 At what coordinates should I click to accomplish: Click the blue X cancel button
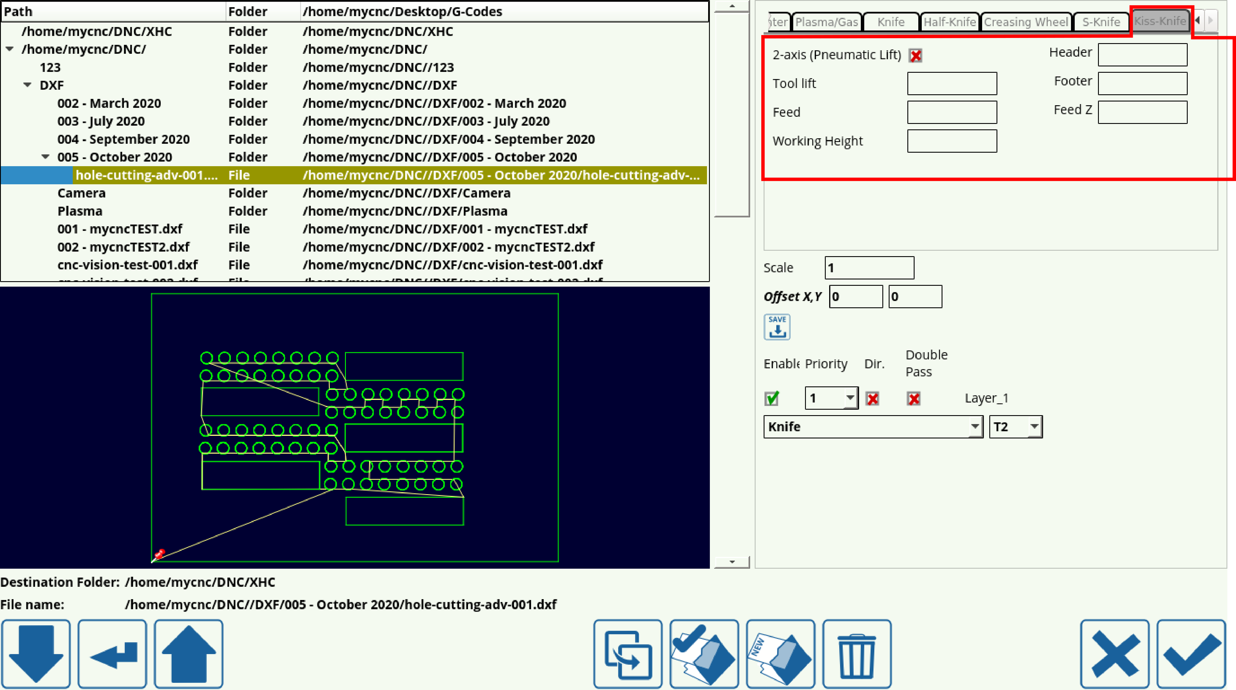(1115, 653)
